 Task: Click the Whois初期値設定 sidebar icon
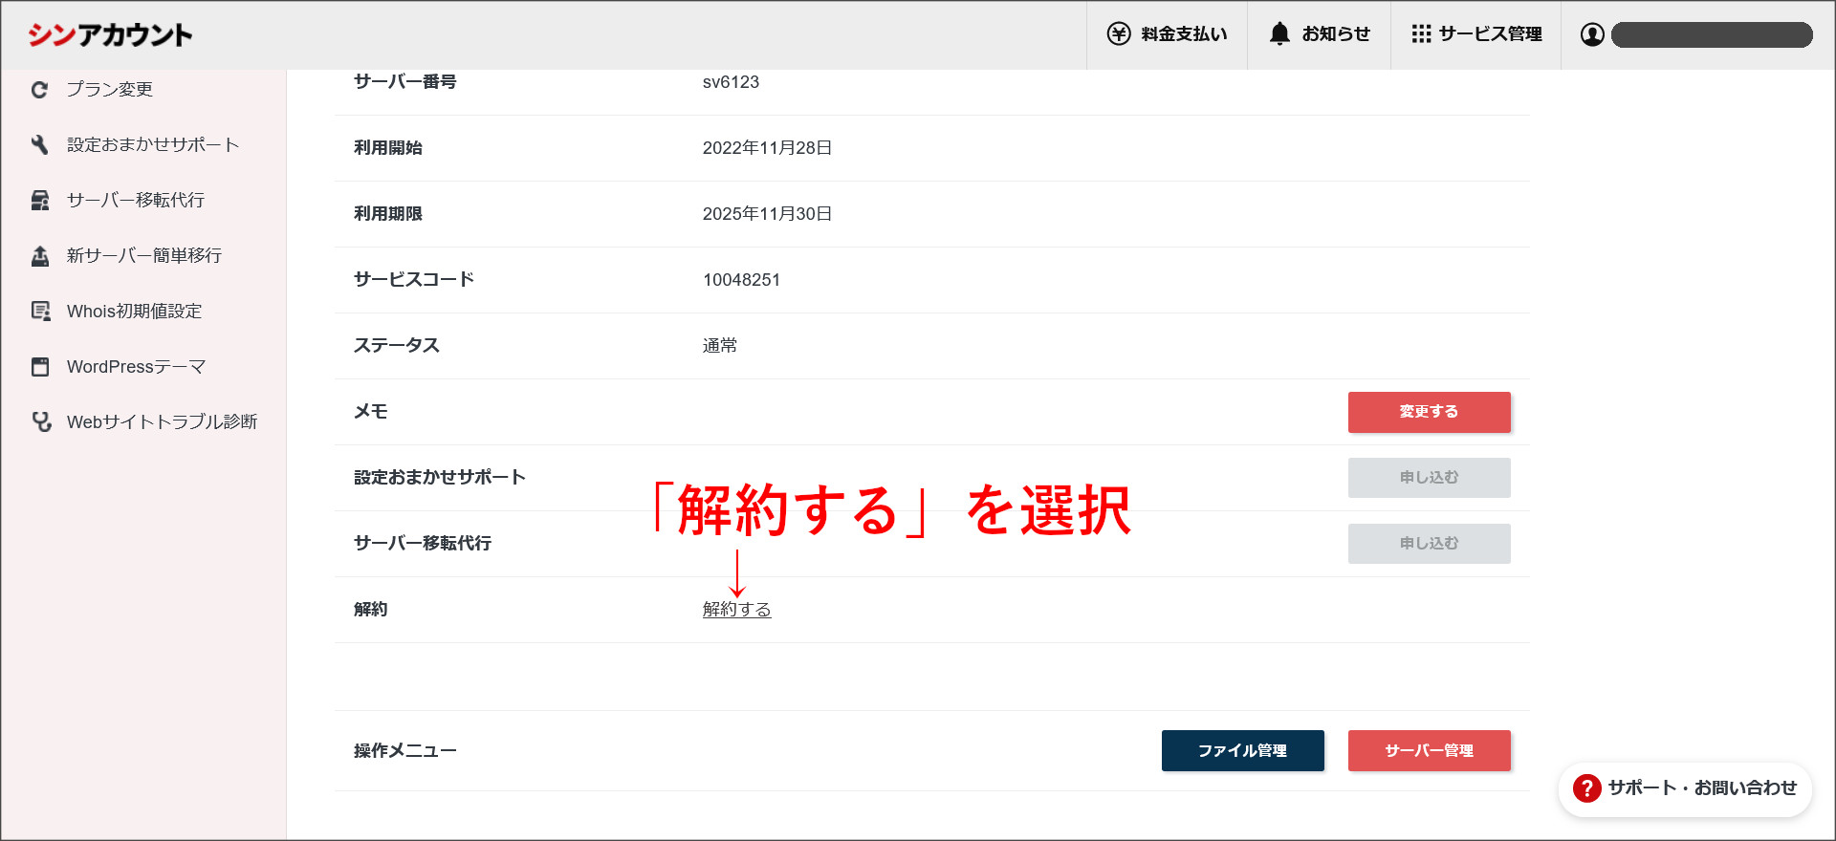point(40,312)
